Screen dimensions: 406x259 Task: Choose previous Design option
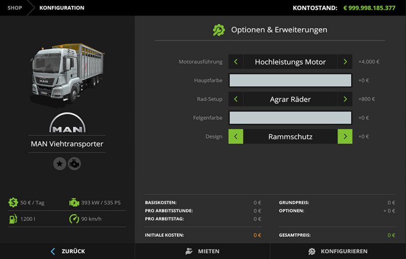click(236, 137)
